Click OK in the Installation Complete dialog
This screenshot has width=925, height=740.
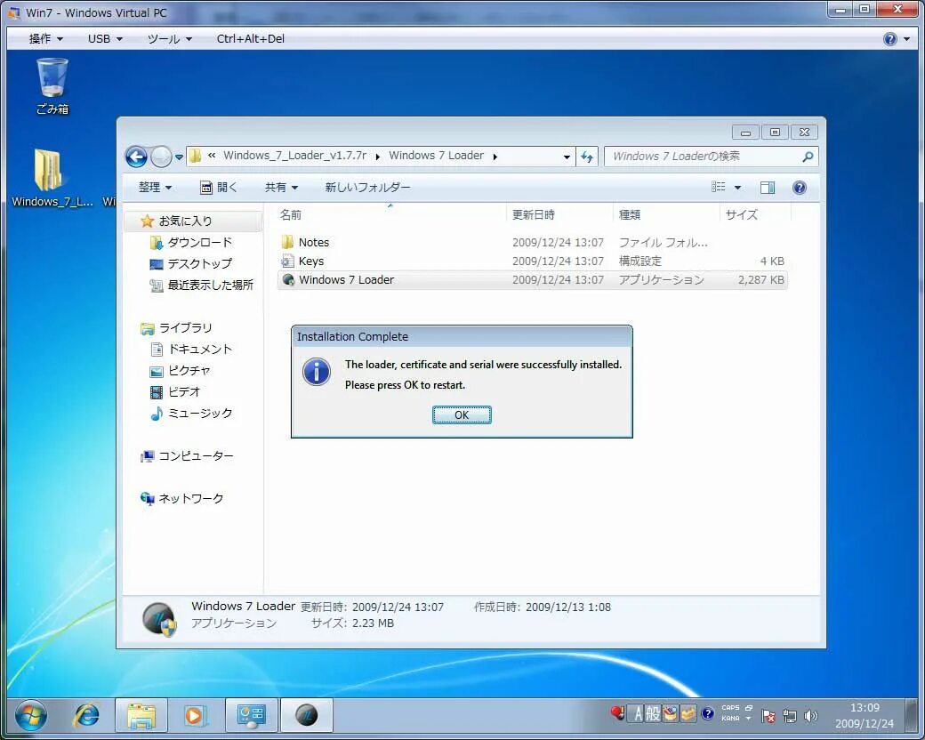[x=462, y=414]
